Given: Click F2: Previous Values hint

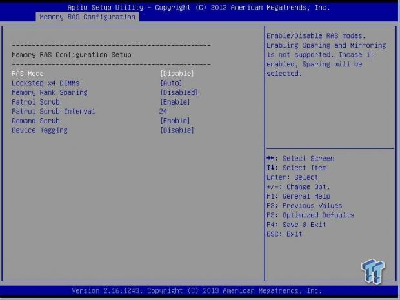Looking at the screenshot, I should tap(305, 206).
